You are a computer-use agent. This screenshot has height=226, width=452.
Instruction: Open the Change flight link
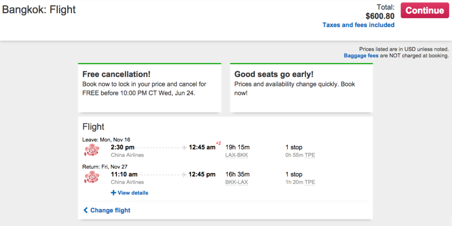click(x=107, y=210)
